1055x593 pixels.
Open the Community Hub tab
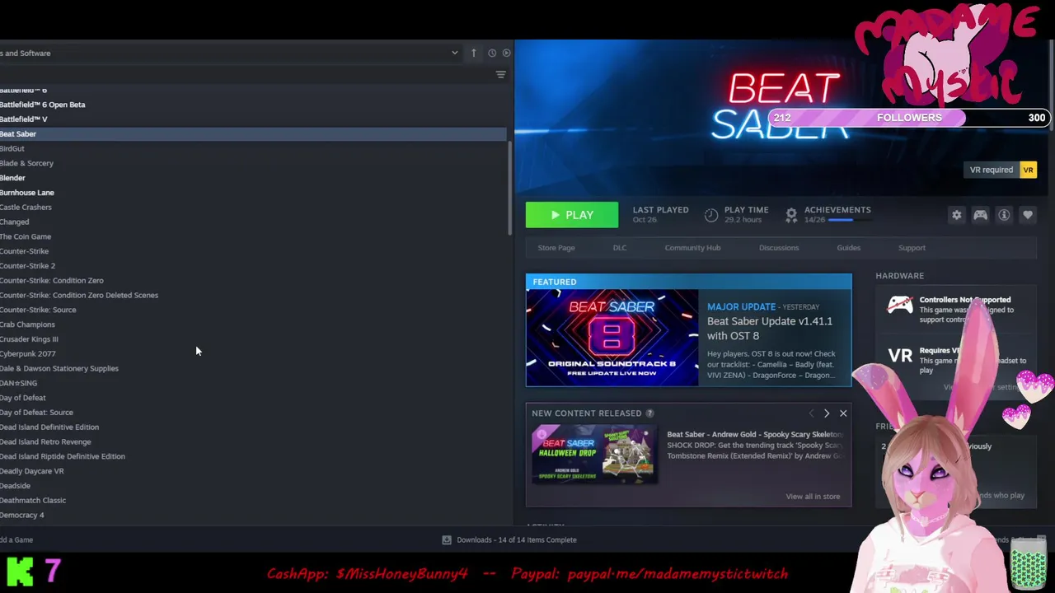pos(692,248)
